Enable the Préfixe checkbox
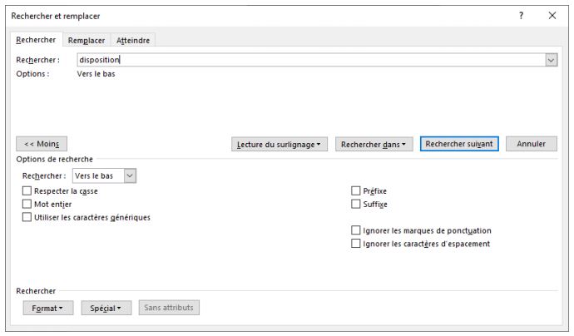The height and width of the screenshot is (336, 574). tap(356, 191)
